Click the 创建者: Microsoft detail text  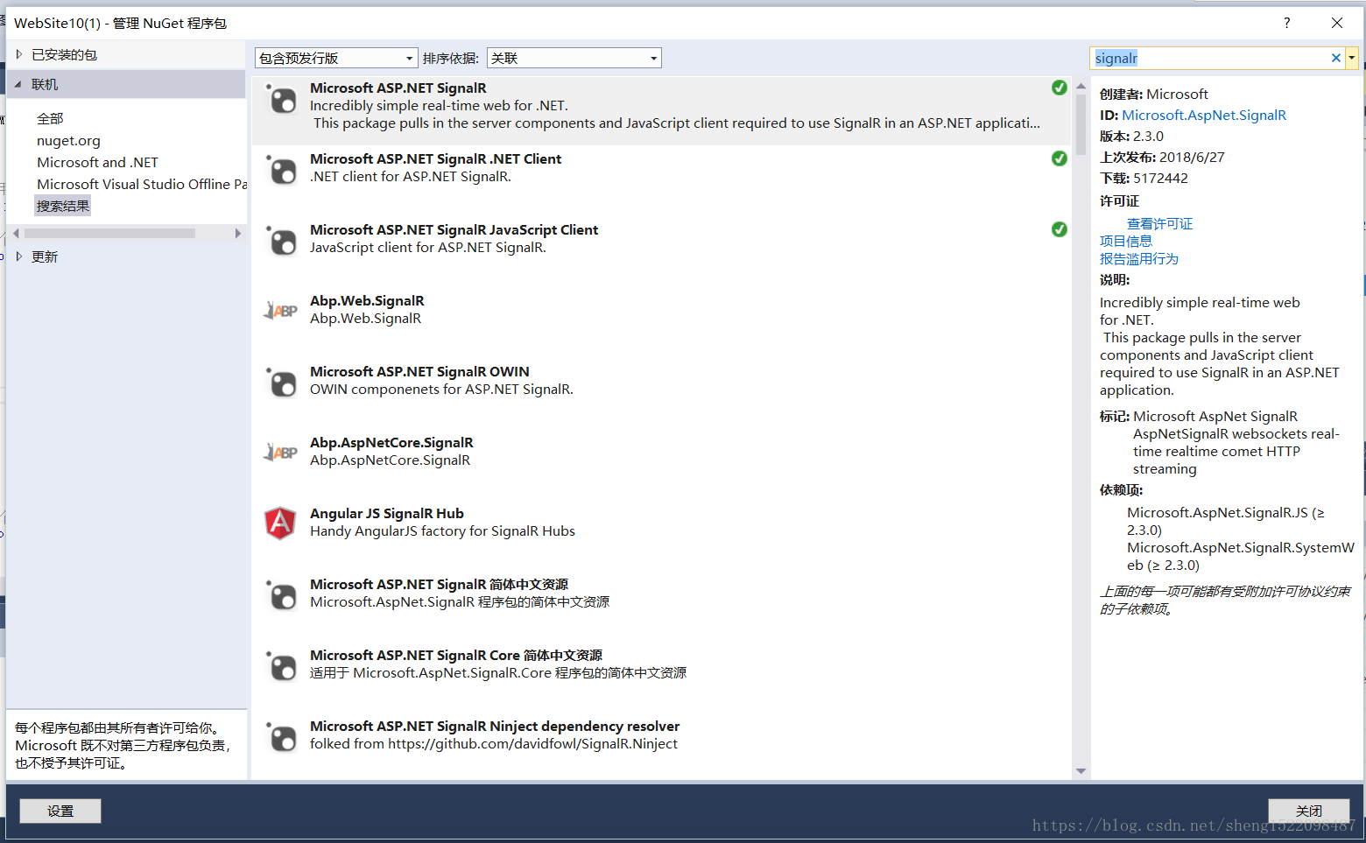pos(1153,94)
